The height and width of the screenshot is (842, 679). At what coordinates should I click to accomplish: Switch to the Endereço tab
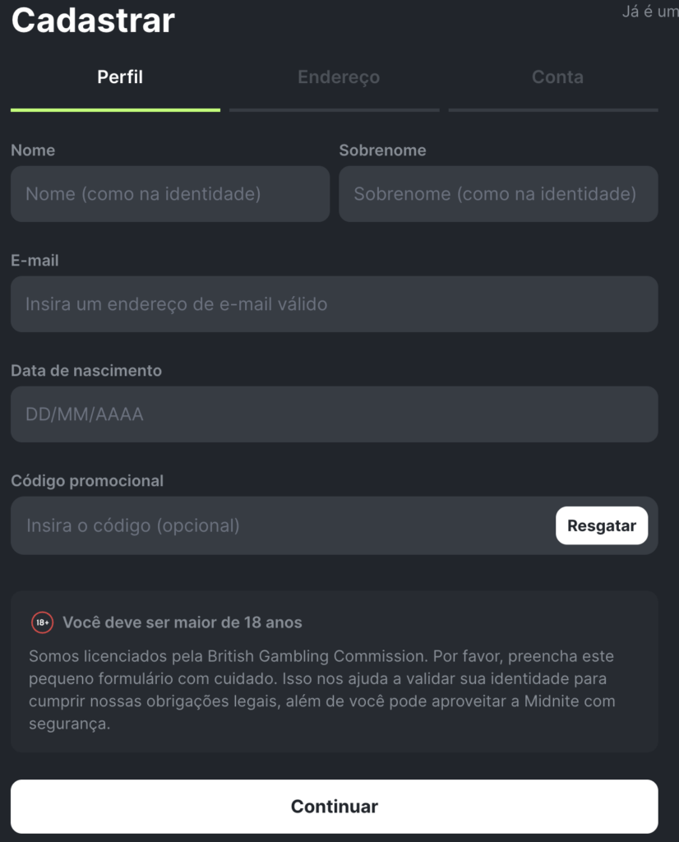coord(338,77)
